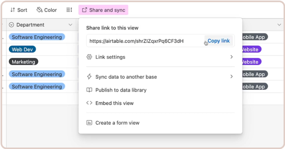Click the lightning bolt sync icon
The width and height of the screenshot is (285, 149).
click(x=89, y=77)
